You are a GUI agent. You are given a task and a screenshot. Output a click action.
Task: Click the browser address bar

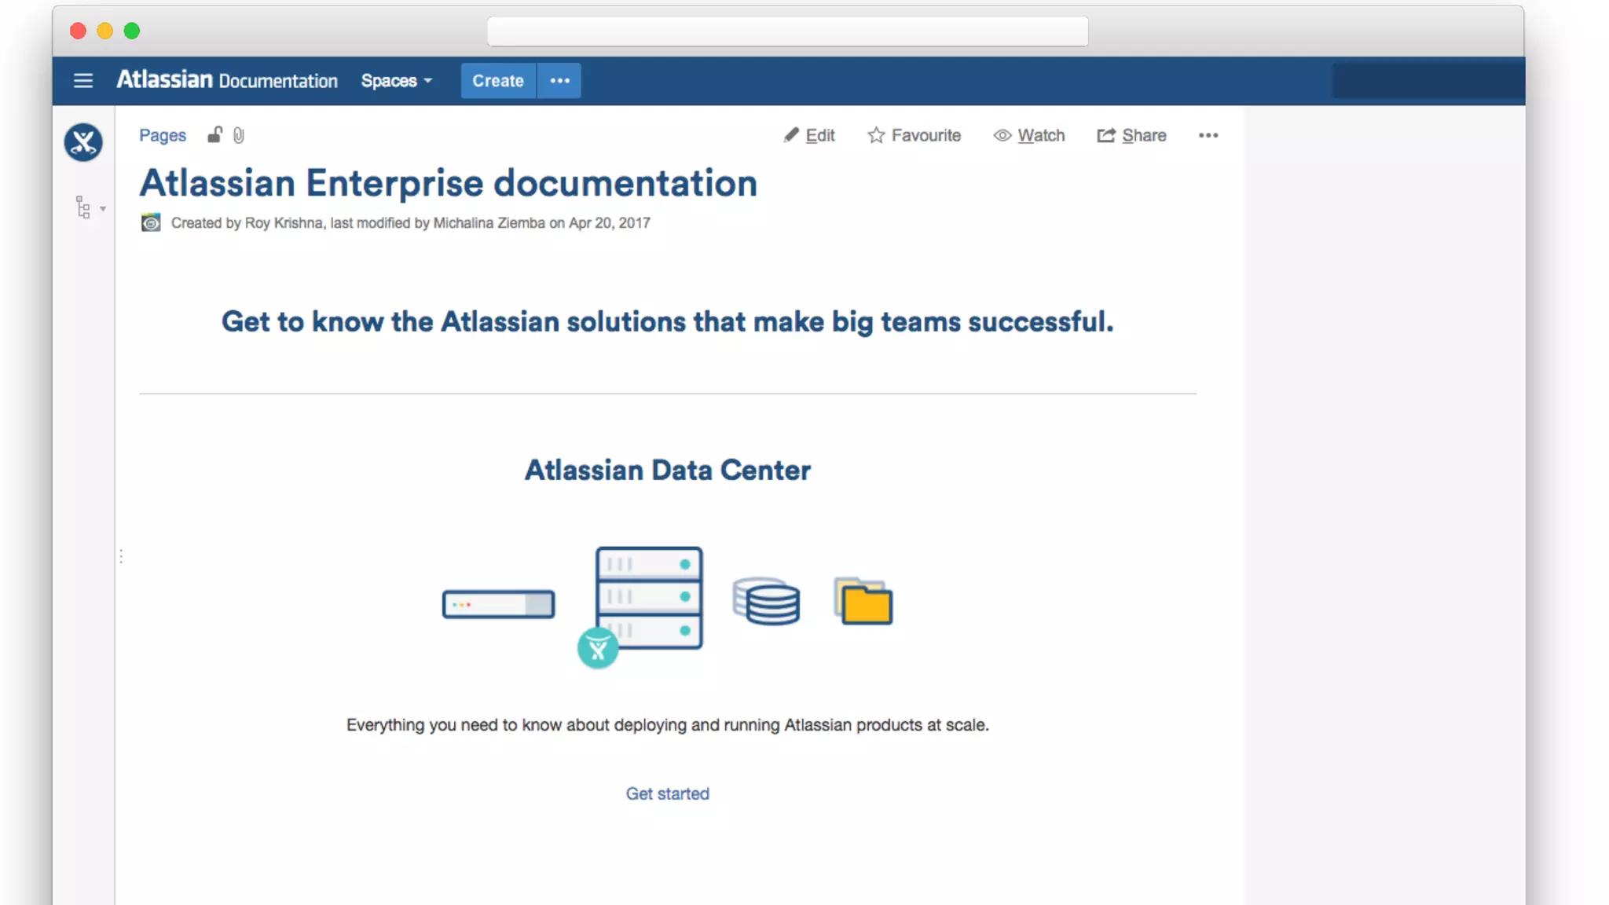tap(787, 31)
